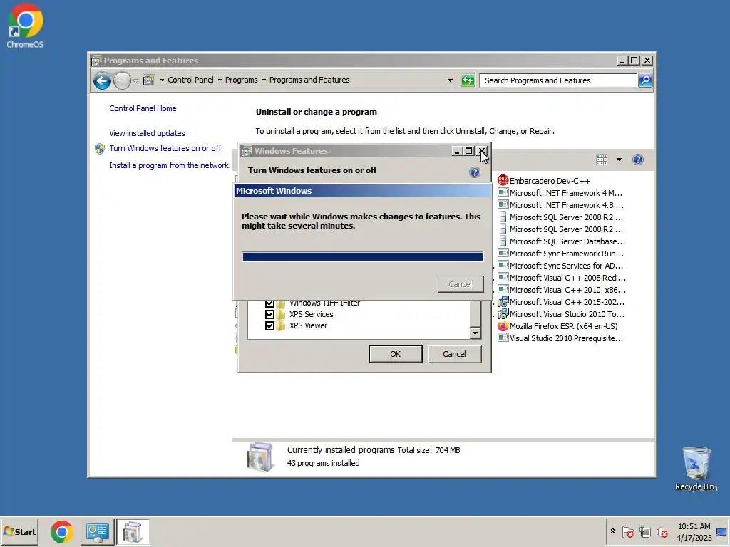Click the forward navigation arrow
The height and width of the screenshot is (547, 730).
122,81
